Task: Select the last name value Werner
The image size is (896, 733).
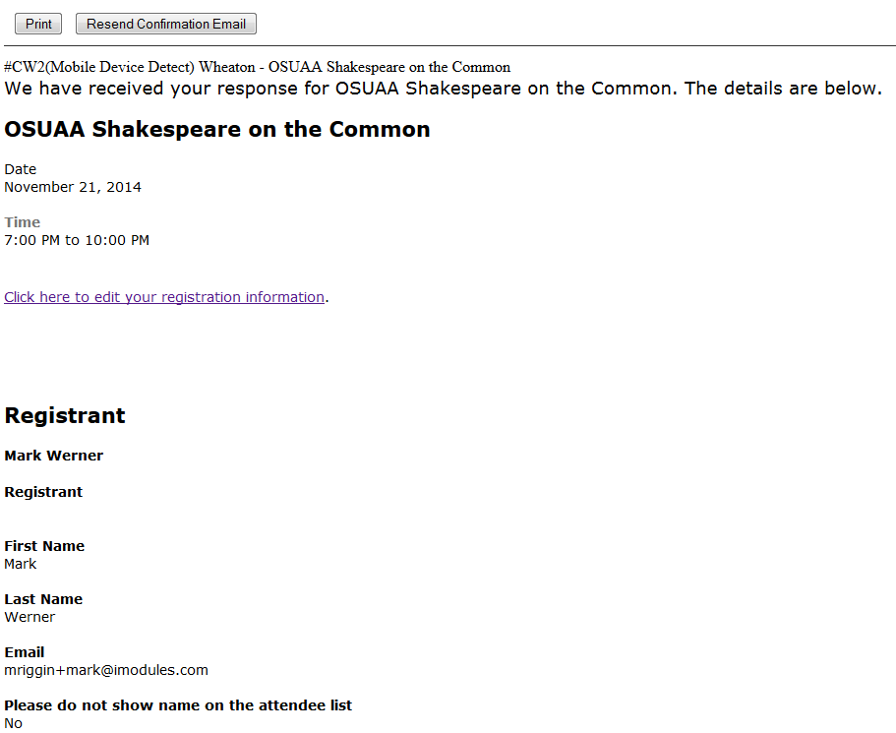Action: coord(30,617)
